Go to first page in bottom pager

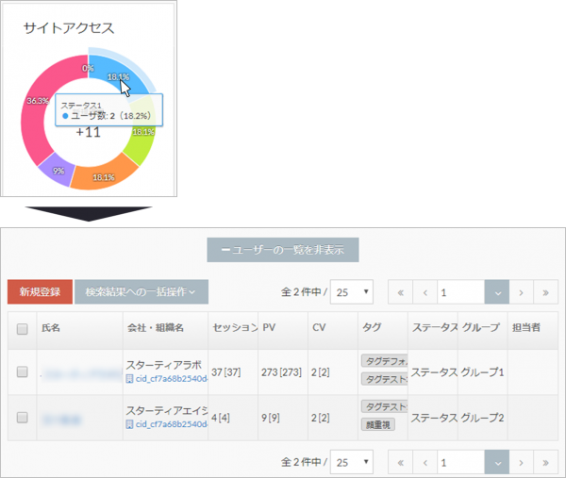click(400, 462)
